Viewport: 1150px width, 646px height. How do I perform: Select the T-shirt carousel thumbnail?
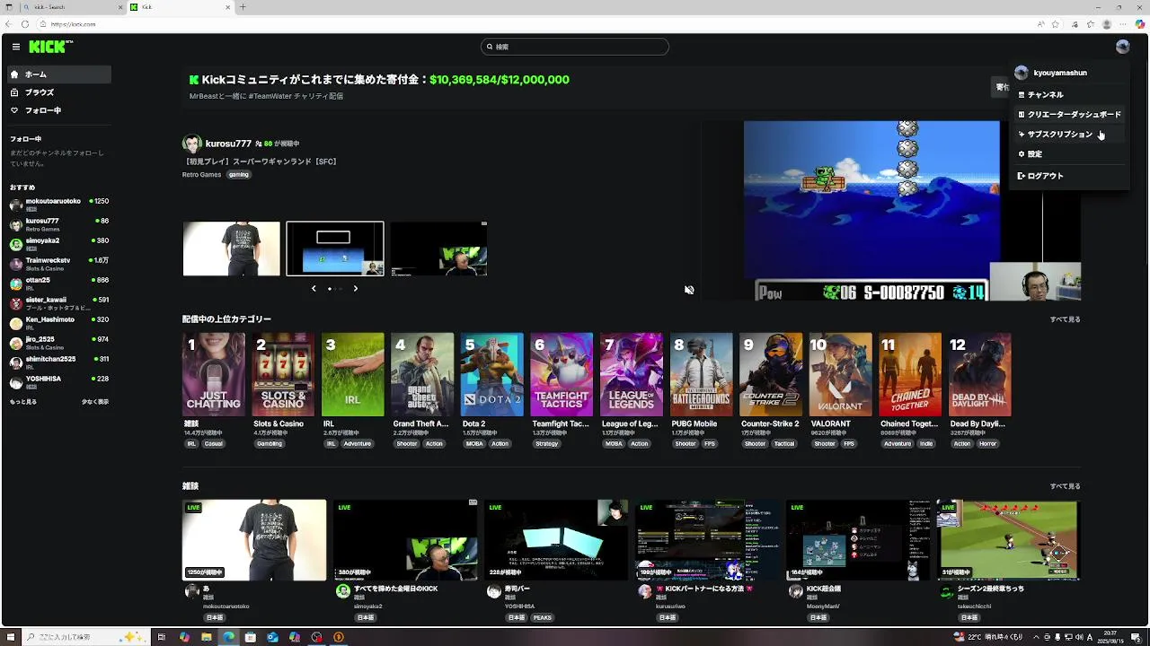pyautogui.click(x=232, y=249)
